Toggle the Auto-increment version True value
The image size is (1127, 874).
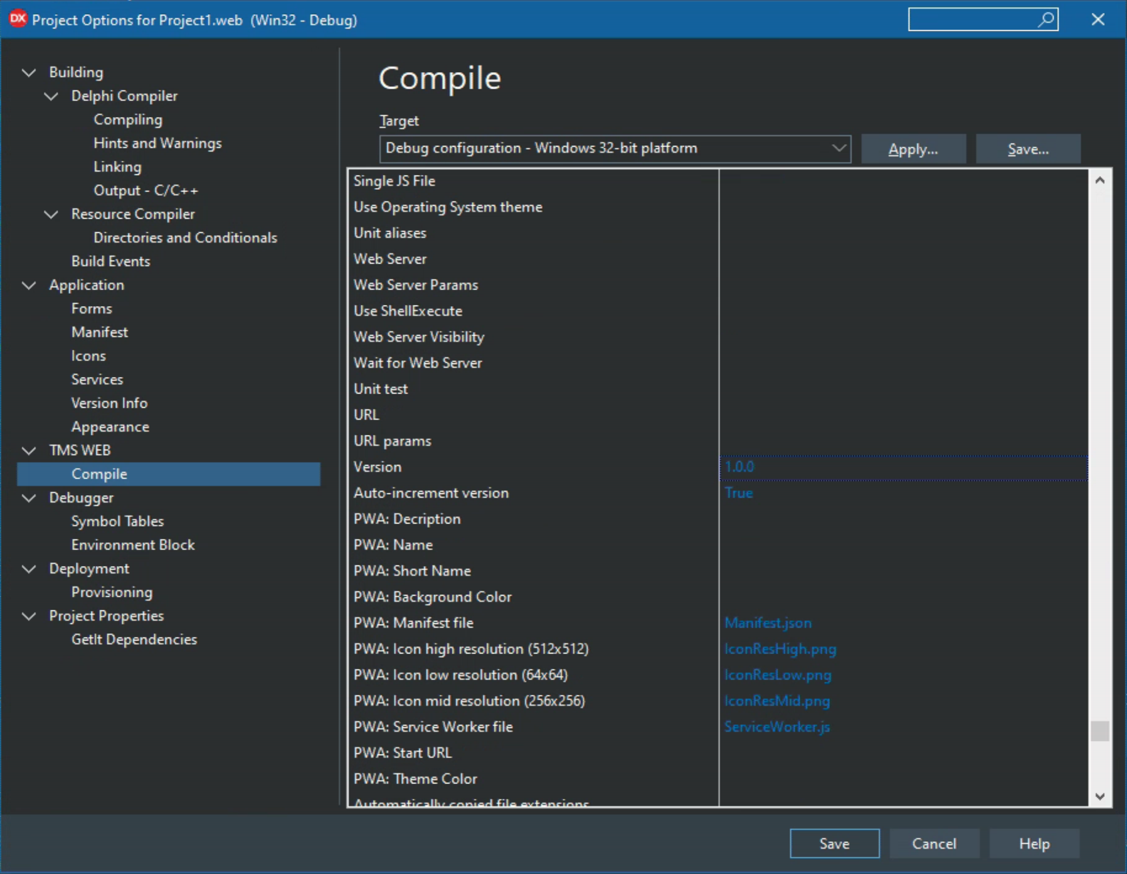738,493
